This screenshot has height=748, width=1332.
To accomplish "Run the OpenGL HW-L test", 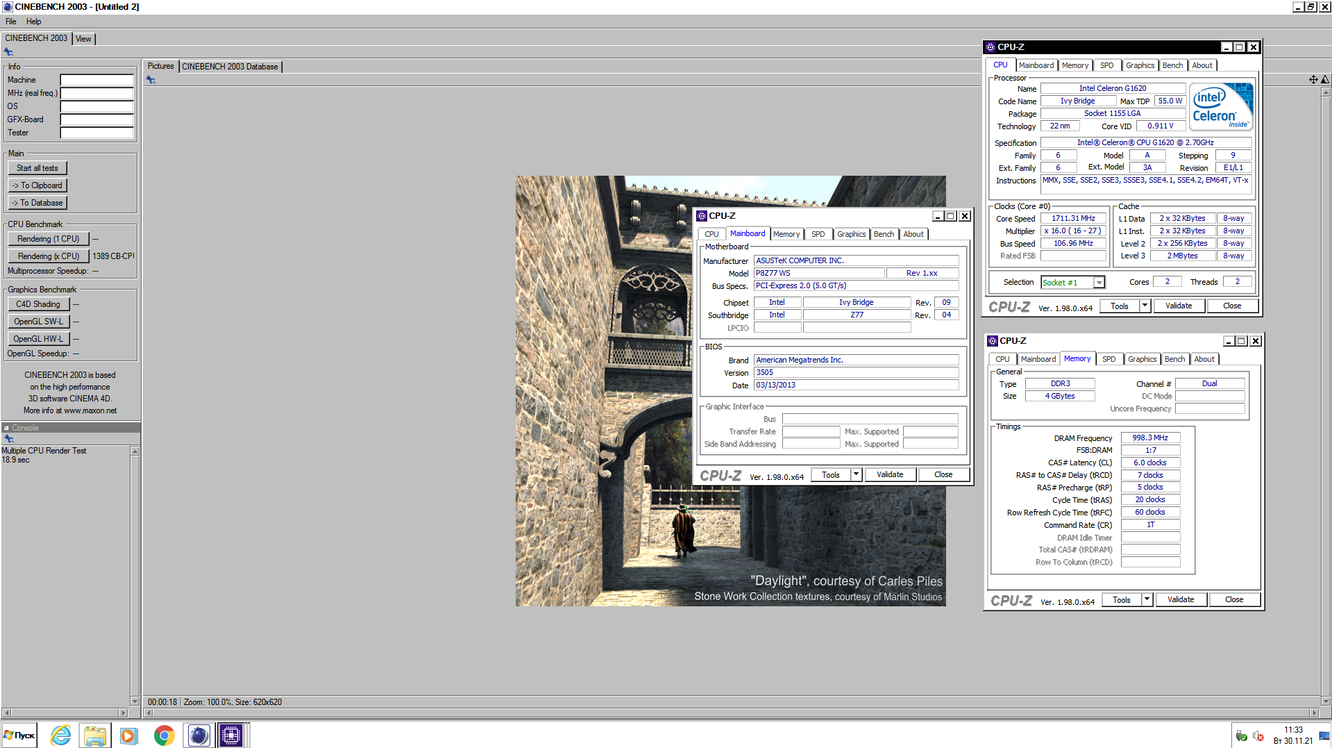I will pyautogui.click(x=39, y=339).
